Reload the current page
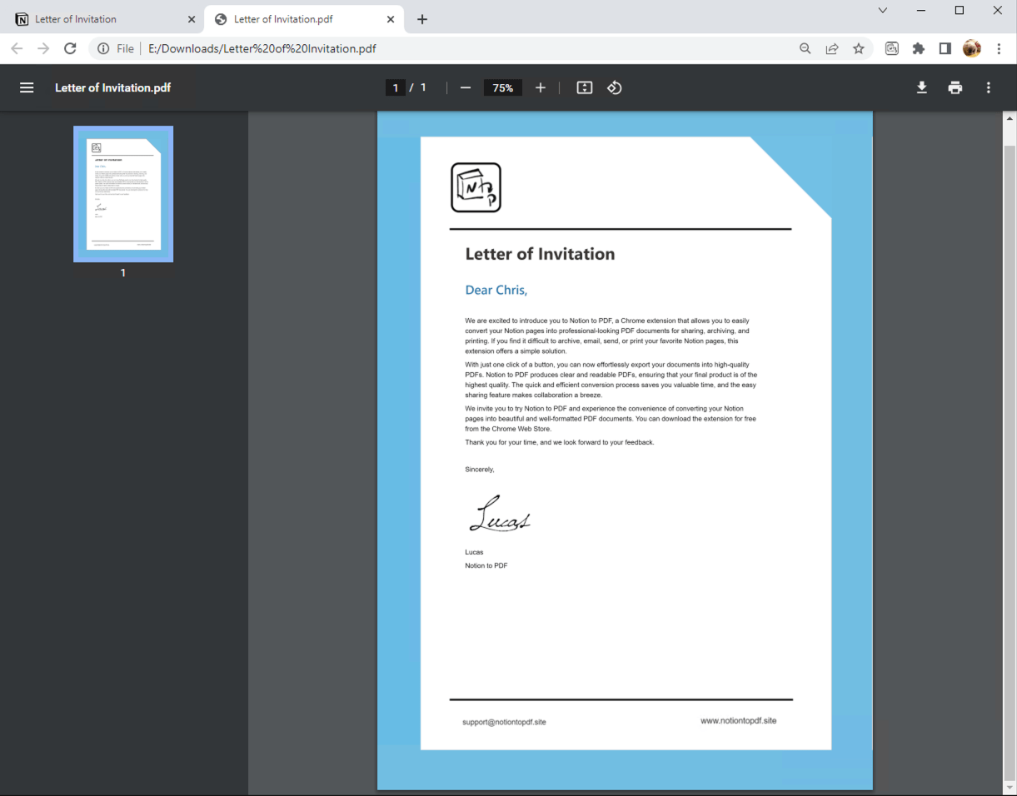This screenshot has width=1017, height=796. [70, 48]
